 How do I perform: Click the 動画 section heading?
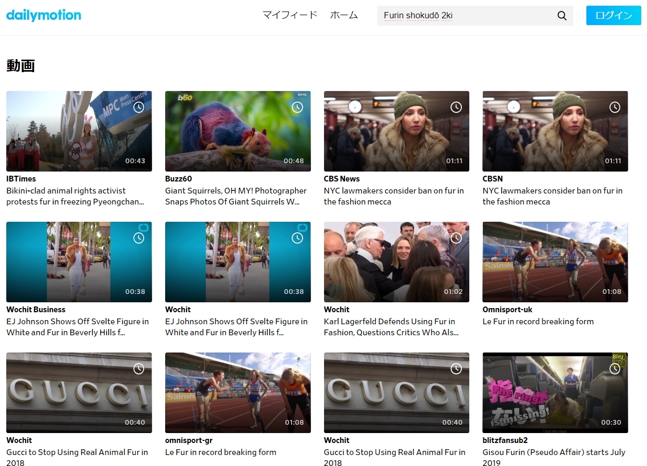click(x=20, y=65)
